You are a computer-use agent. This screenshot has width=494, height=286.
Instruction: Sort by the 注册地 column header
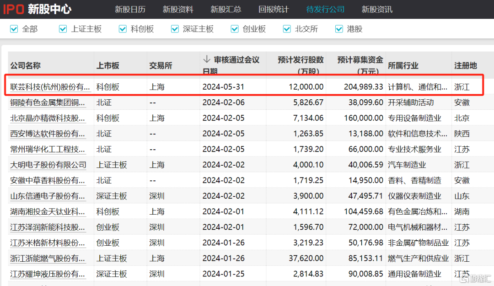[x=466, y=65]
